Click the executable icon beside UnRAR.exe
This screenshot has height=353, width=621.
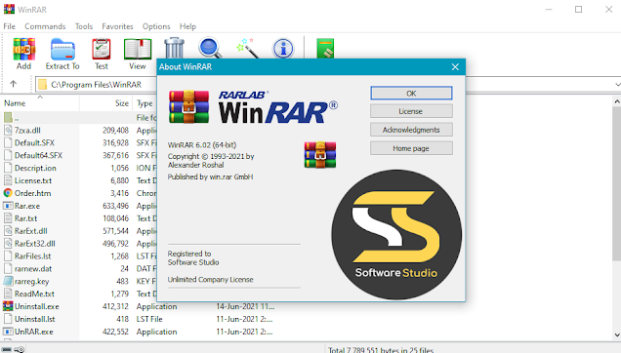pyautogui.click(x=8, y=332)
